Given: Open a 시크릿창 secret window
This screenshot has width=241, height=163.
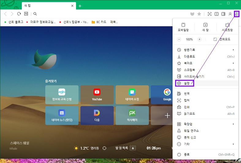Looking at the screenshot, I should click(x=227, y=27).
